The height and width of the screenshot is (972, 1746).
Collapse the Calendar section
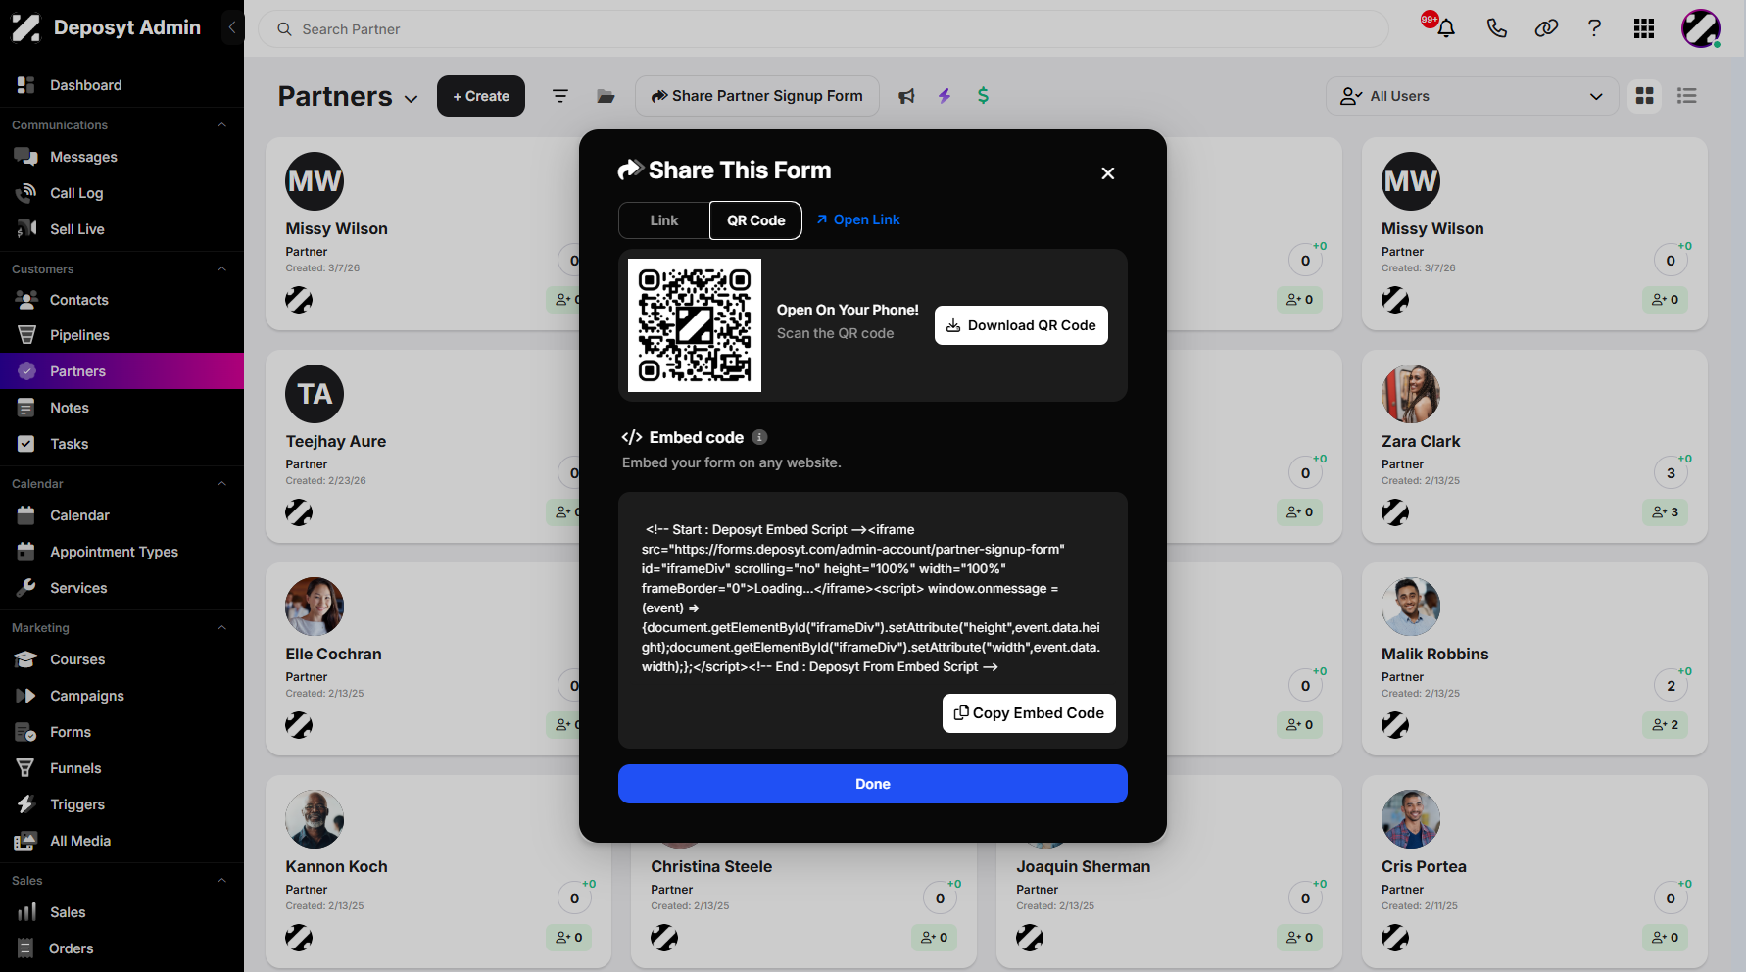click(221, 484)
